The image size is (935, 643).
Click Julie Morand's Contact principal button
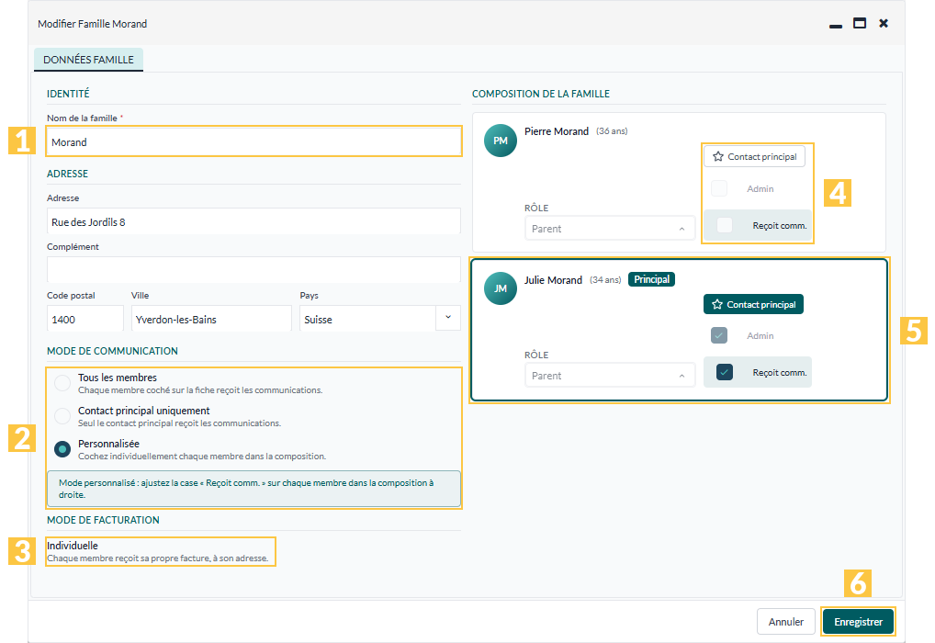click(x=754, y=304)
